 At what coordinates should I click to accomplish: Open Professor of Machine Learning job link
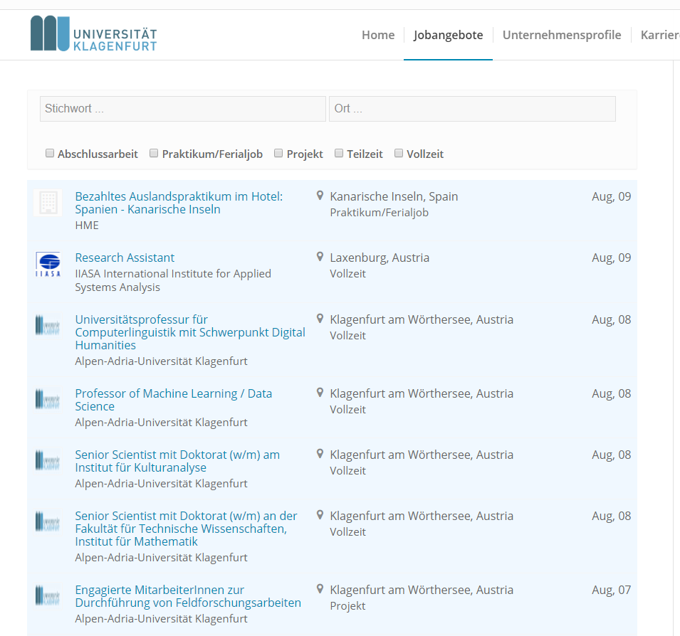click(x=174, y=400)
